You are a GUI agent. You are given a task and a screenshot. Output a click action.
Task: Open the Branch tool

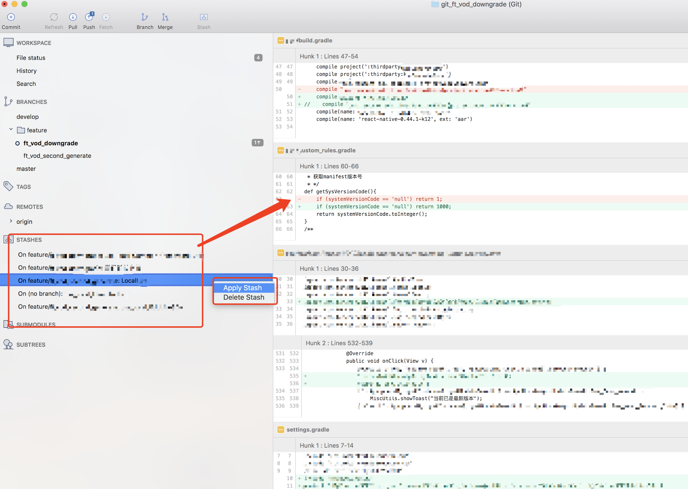[145, 17]
